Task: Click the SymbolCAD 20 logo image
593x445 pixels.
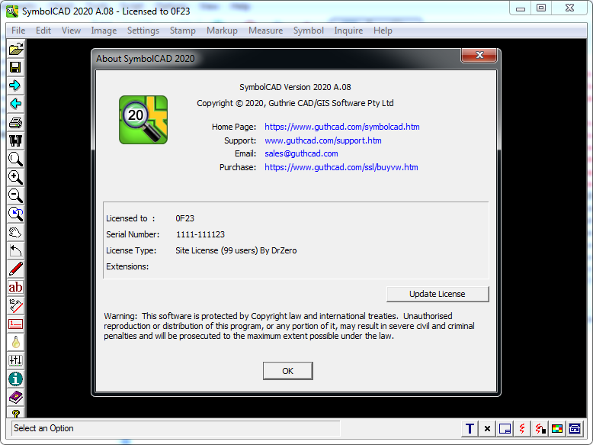Action: click(143, 120)
